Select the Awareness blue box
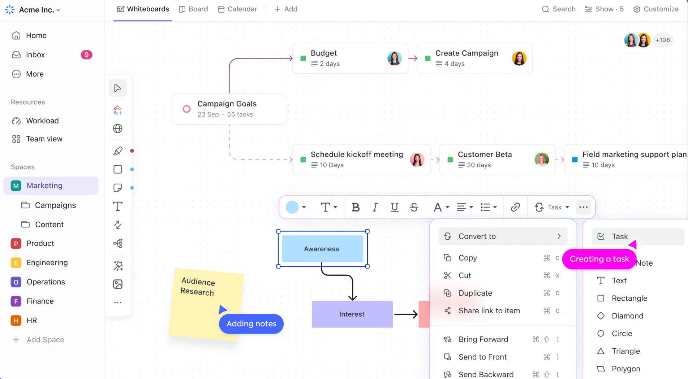 (x=322, y=249)
